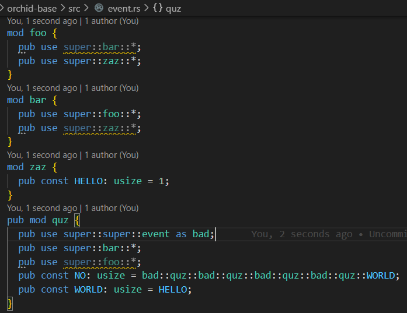Open the code lens above pub mod quz
Viewport: 407px width, 313px height.
72,208
